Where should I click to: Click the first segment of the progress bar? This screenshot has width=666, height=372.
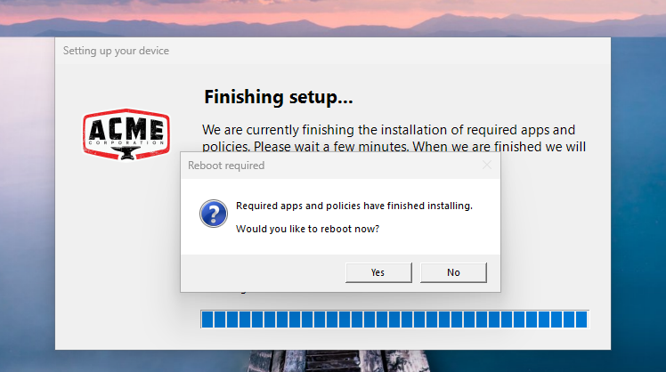tap(207, 319)
